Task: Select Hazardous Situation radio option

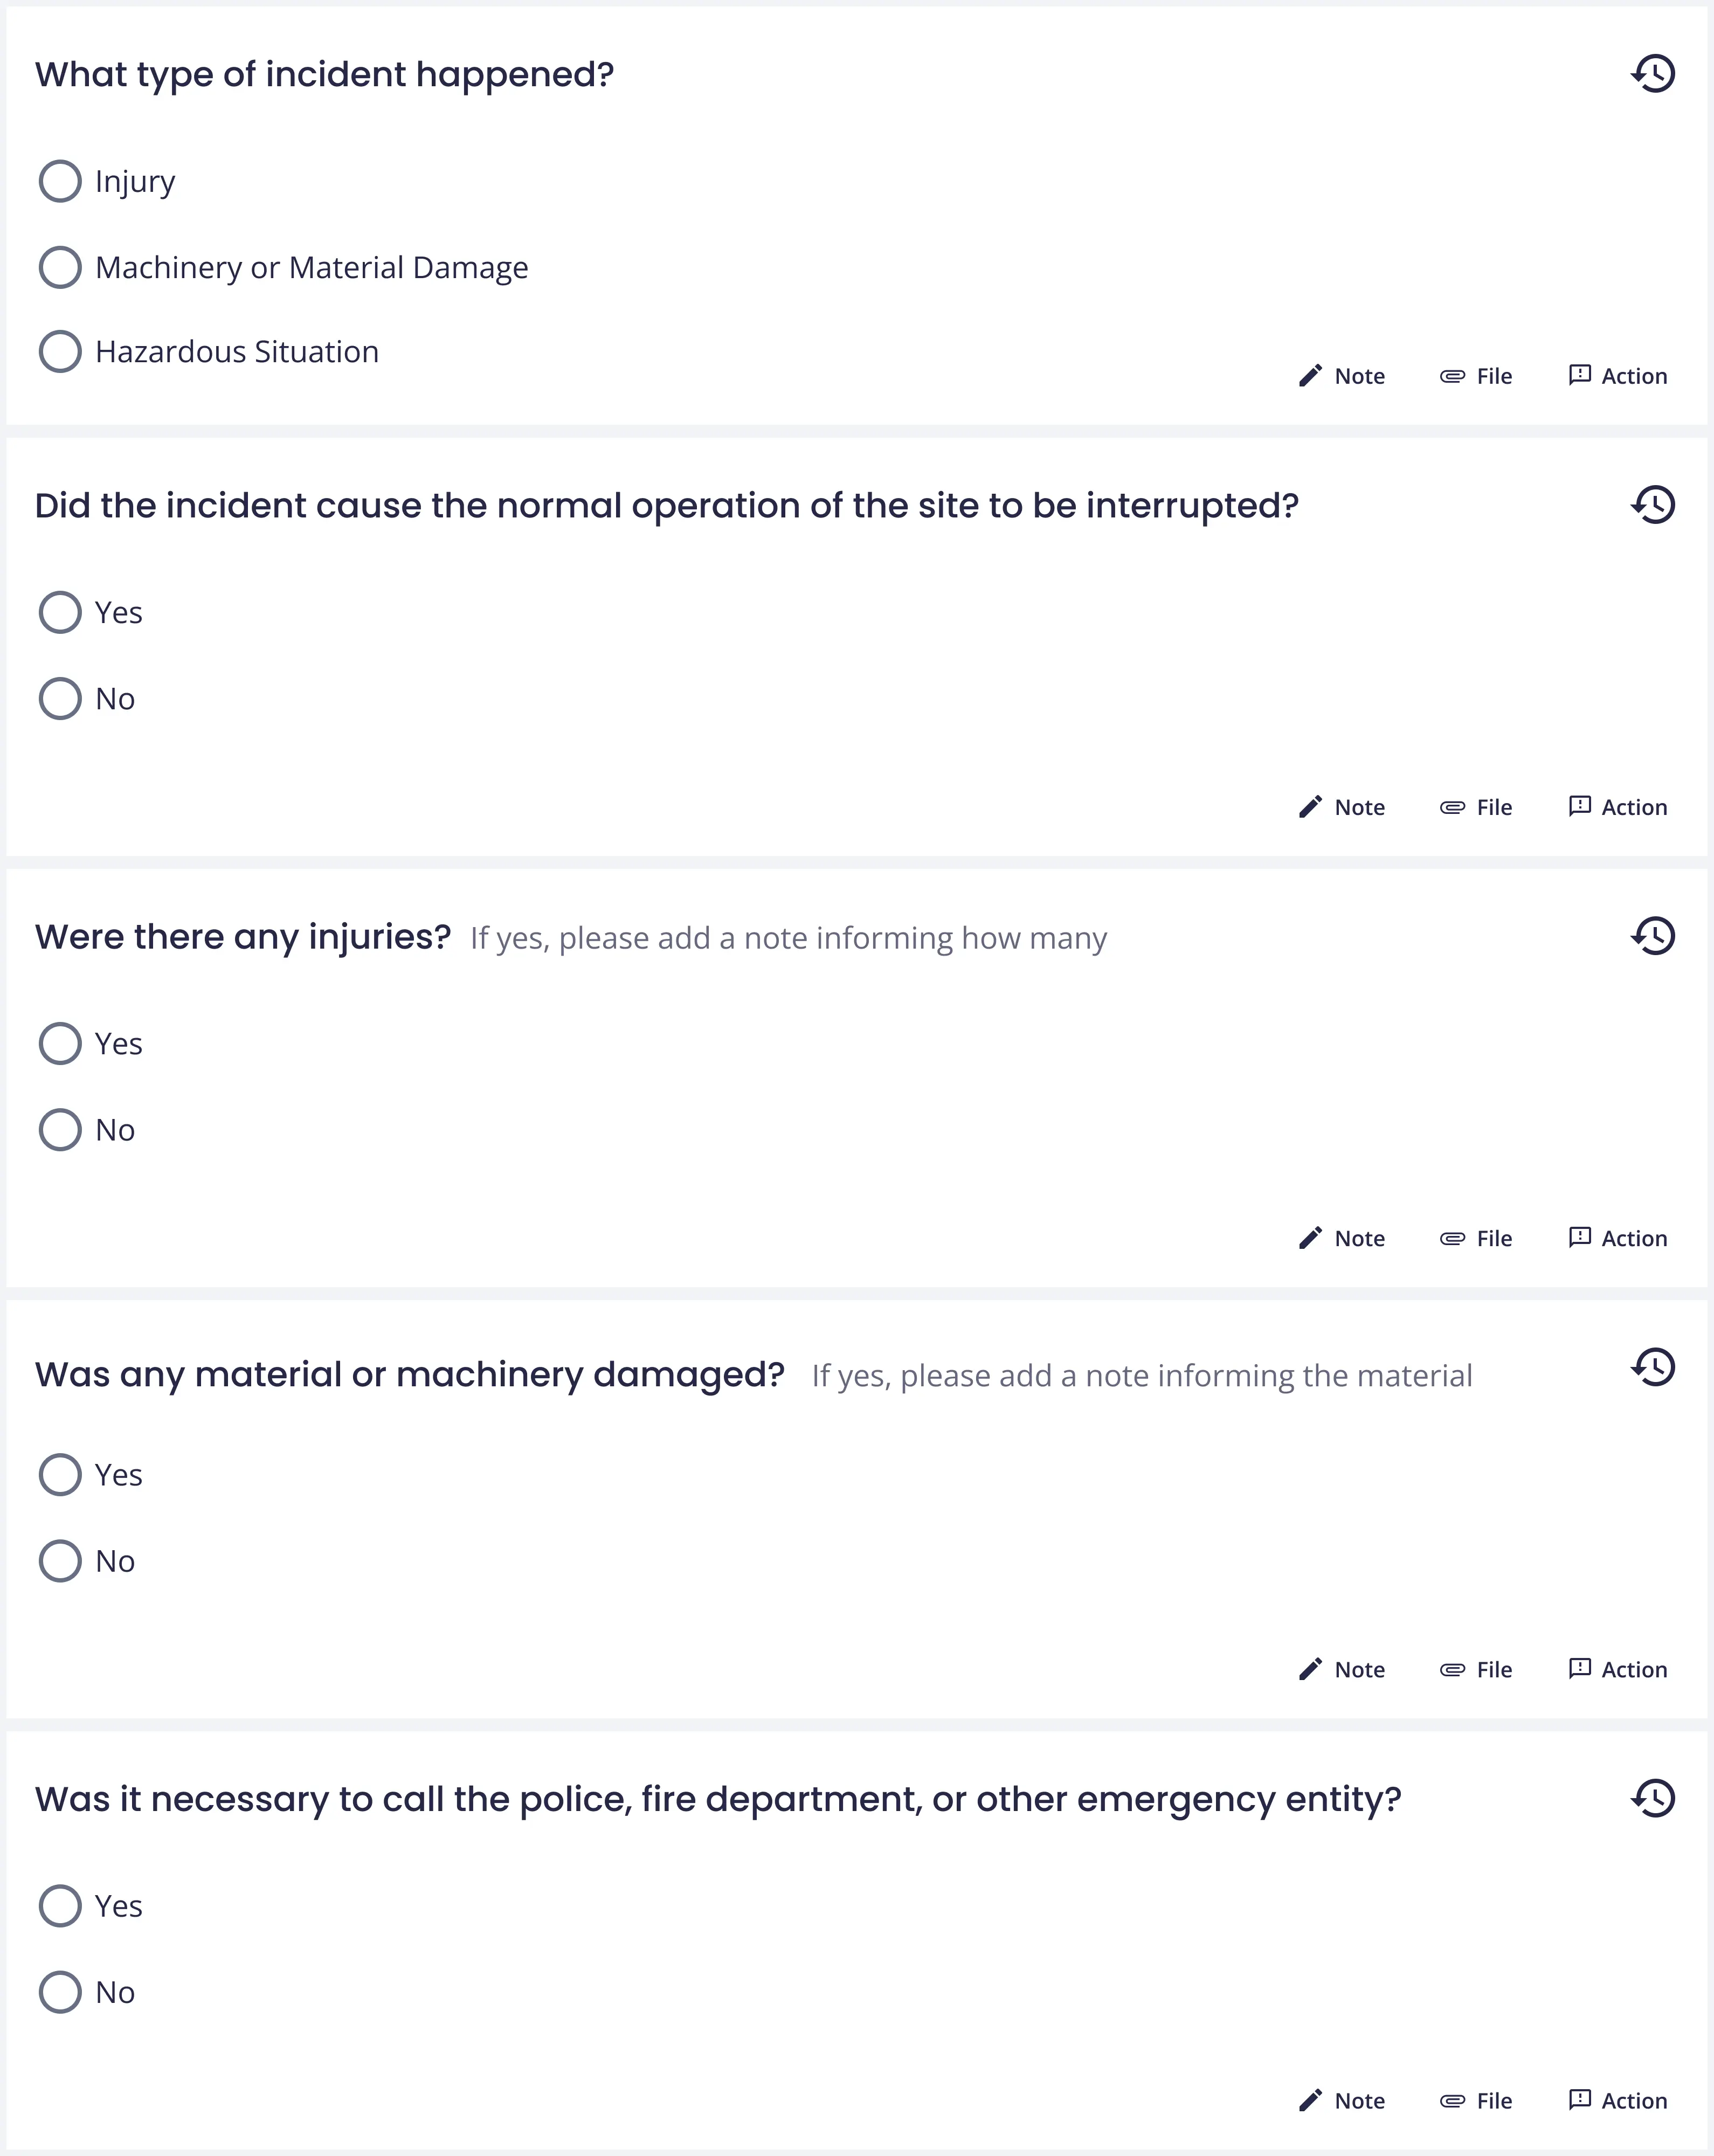Action: point(60,351)
